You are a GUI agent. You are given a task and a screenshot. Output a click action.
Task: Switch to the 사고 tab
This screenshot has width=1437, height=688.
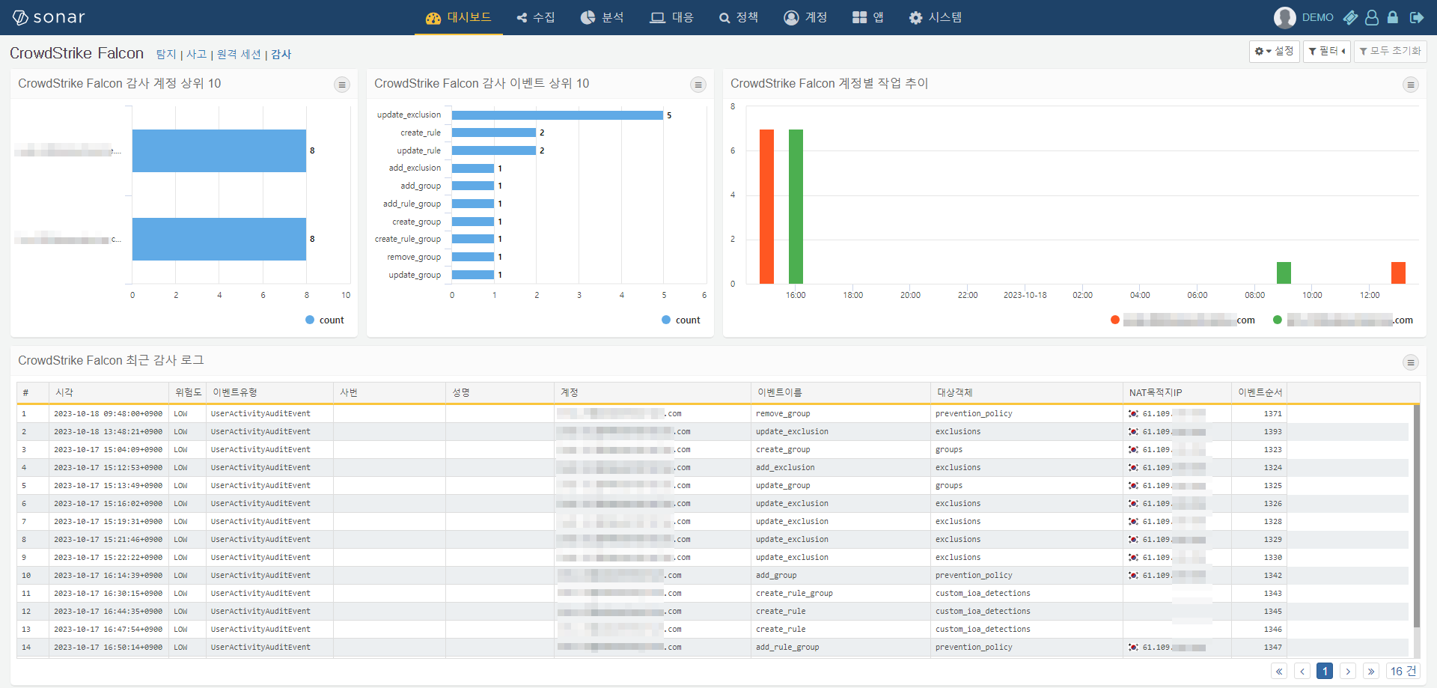pyautogui.click(x=196, y=54)
